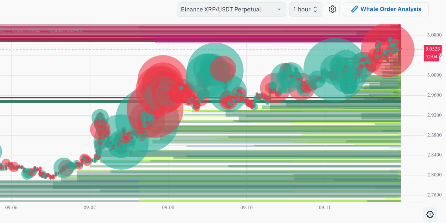The height and width of the screenshot is (223, 446).
Task: Open the Whale Order Analysis text button
Action: [x=391, y=10]
